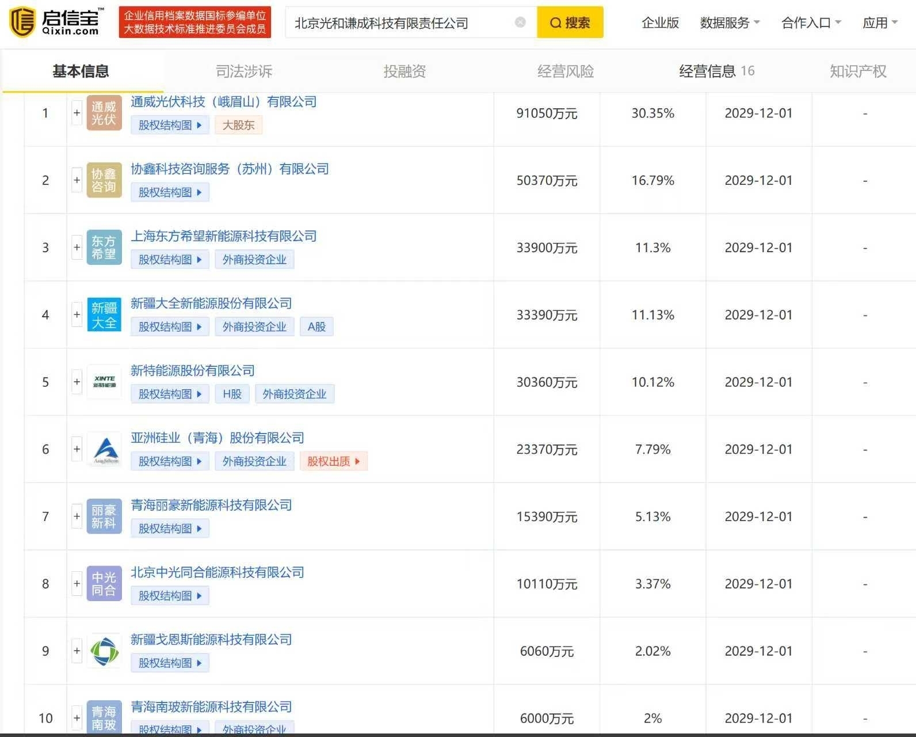
Task: Open 新特能源股份有限公司 link
Action: 193,371
